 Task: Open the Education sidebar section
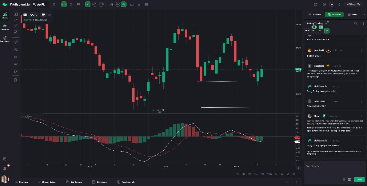[5, 27]
